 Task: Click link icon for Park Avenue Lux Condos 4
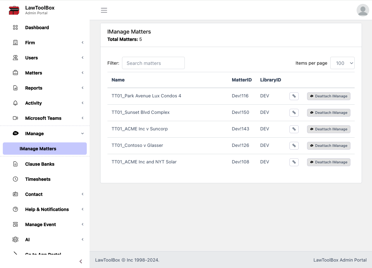tap(294, 96)
